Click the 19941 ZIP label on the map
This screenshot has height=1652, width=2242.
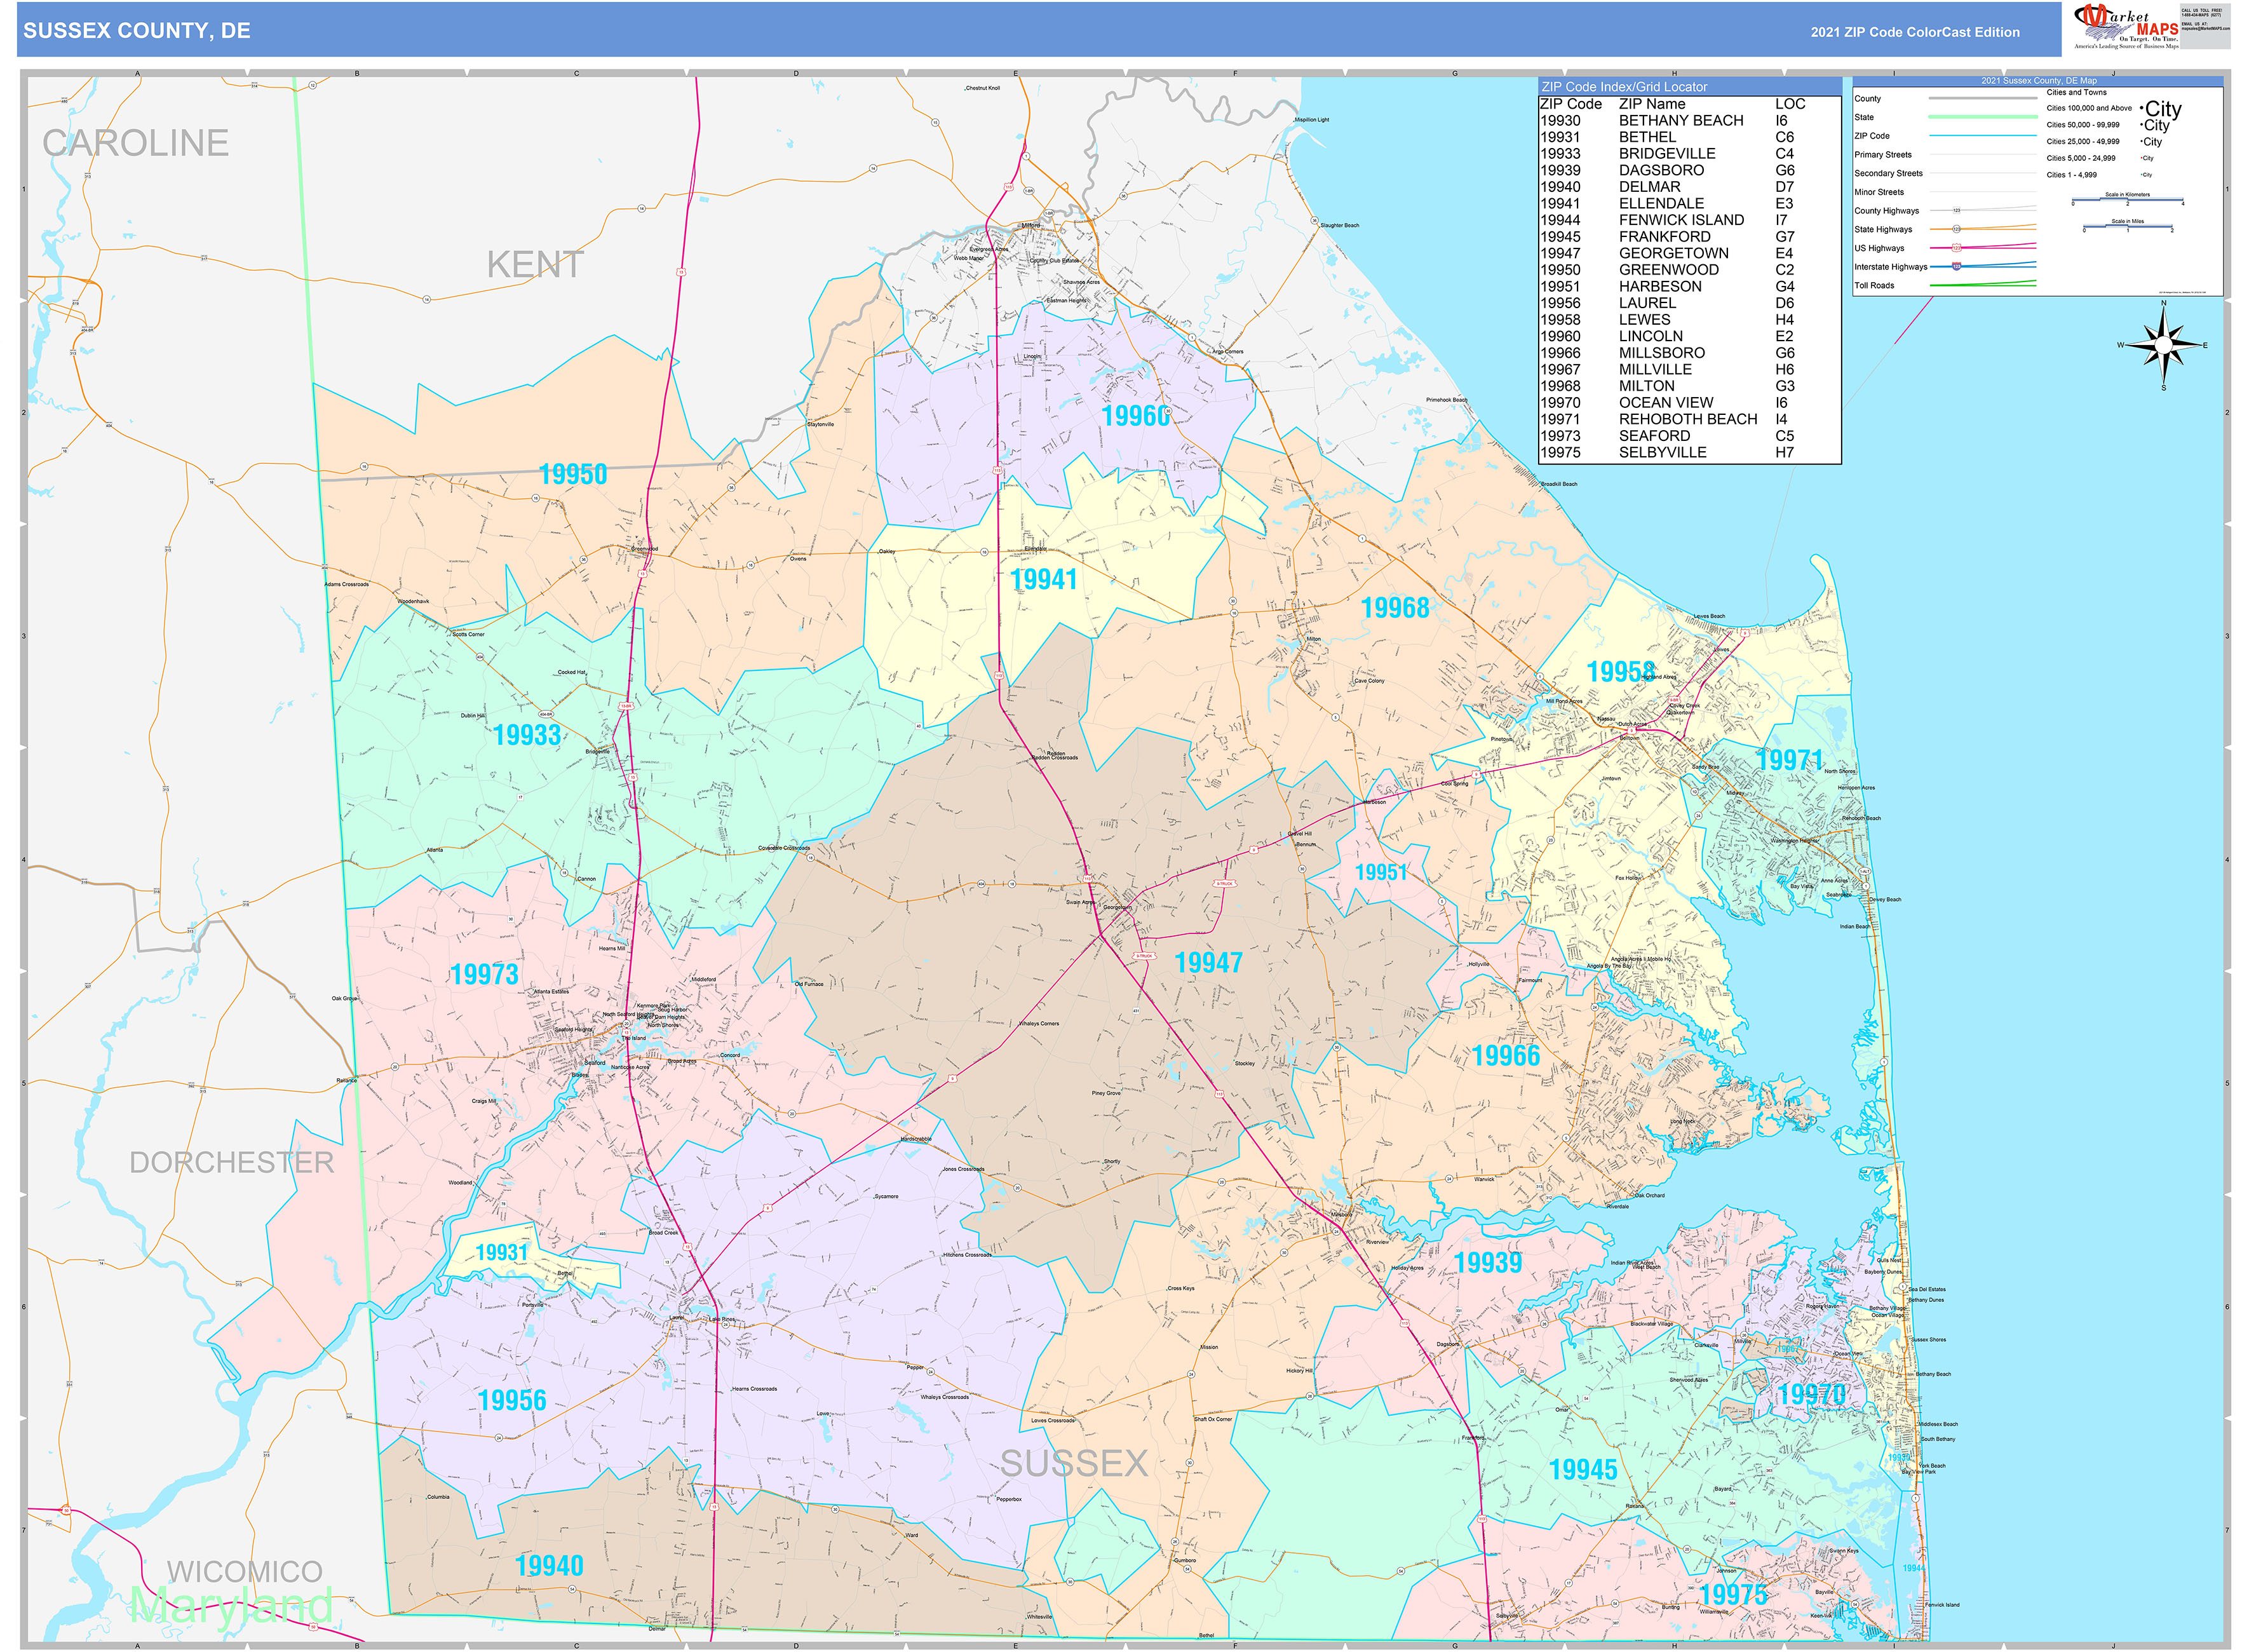point(1043,579)
